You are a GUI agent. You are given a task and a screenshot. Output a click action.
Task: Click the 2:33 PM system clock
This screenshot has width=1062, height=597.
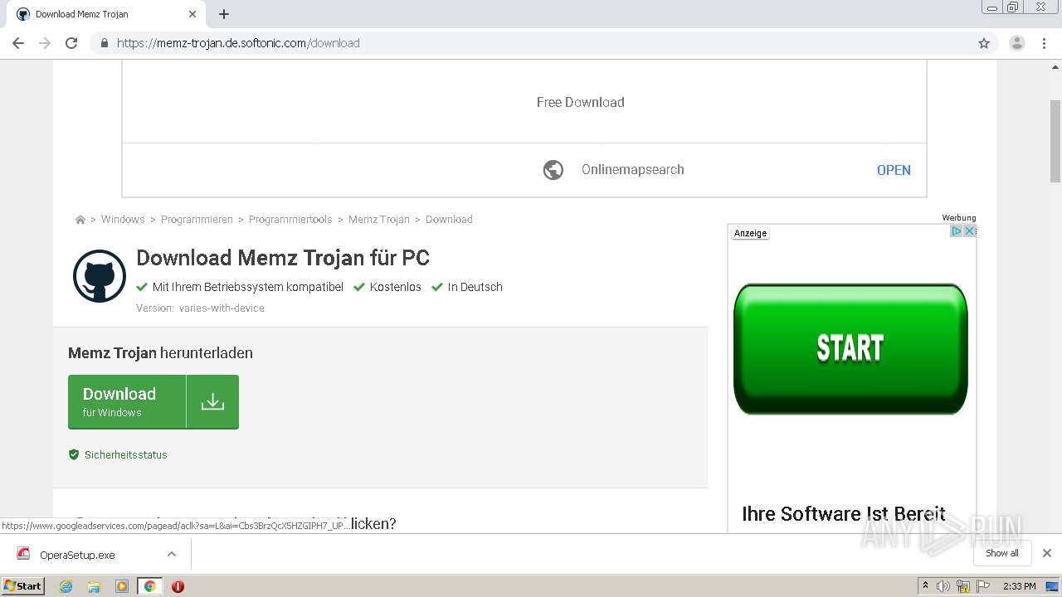1020,586
